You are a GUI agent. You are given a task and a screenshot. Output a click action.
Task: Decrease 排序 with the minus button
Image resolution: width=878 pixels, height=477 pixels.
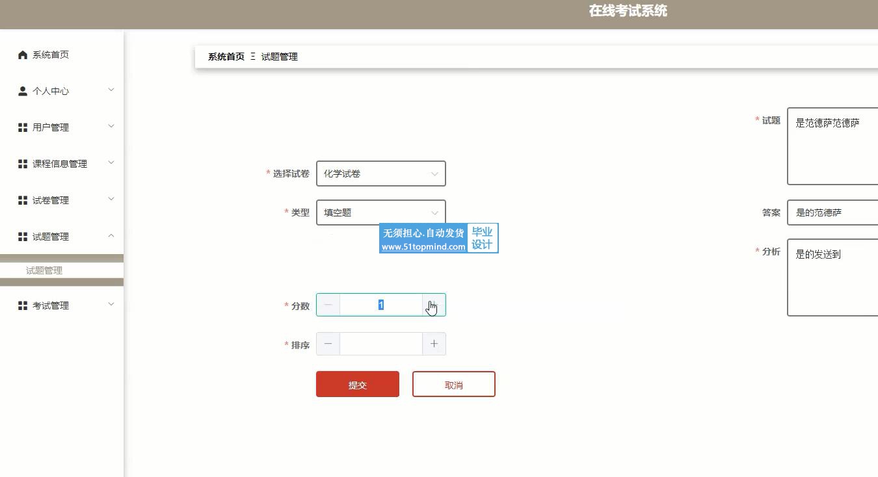[328, 344]
